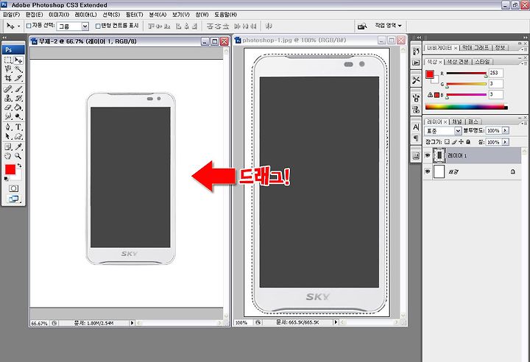Click the G value input field

(x=496, y=83)
